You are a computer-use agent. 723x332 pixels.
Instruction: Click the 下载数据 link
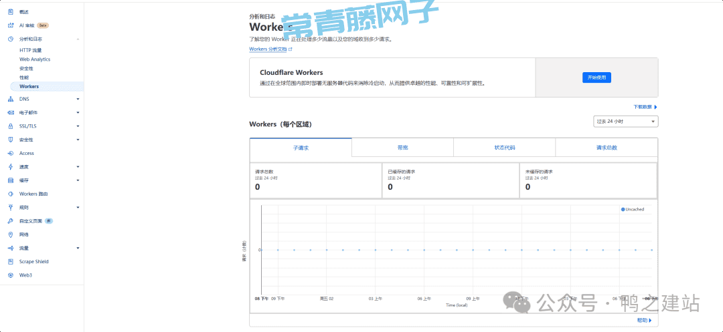click(645, 107)
